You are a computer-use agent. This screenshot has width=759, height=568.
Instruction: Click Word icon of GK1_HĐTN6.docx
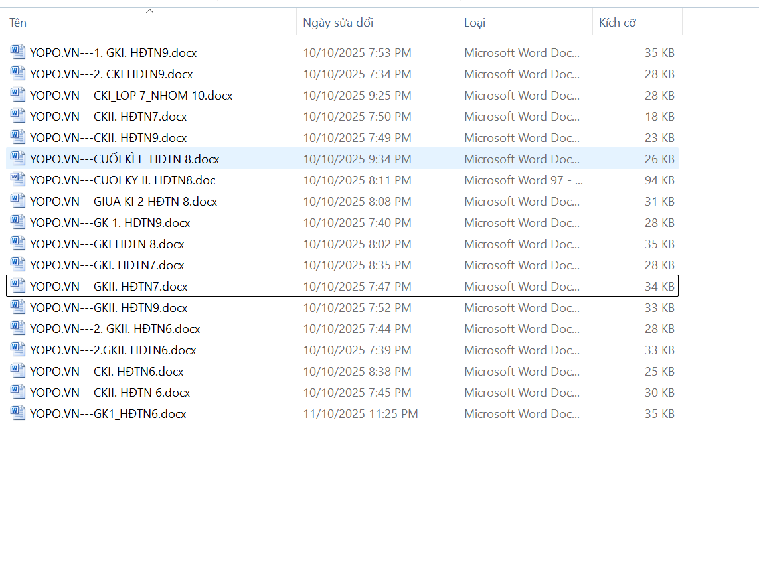coord(18,413)
